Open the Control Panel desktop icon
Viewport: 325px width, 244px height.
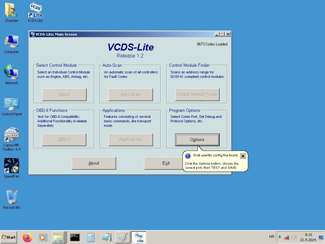pos(11,106)
